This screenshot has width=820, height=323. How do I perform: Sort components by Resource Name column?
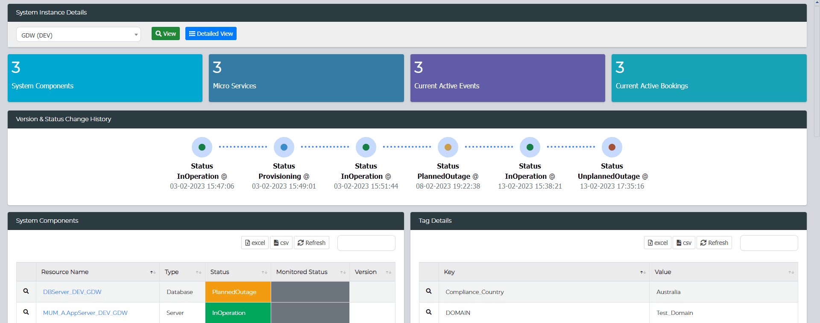coord(98,272)
